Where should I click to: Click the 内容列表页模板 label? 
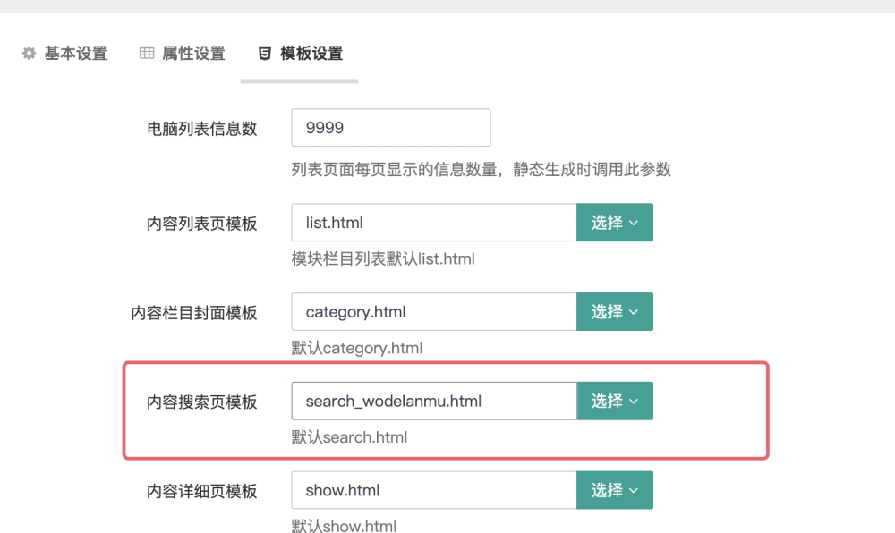point(202,224)
